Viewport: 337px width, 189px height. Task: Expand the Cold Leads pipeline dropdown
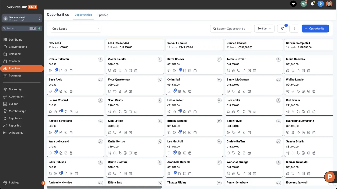point(76,29)
